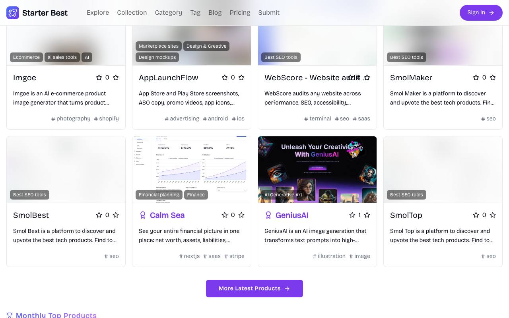The height and width of the screenshot is (318, 509).
Task: Select Pricing in the top navigation
Action: pos(240,13)
